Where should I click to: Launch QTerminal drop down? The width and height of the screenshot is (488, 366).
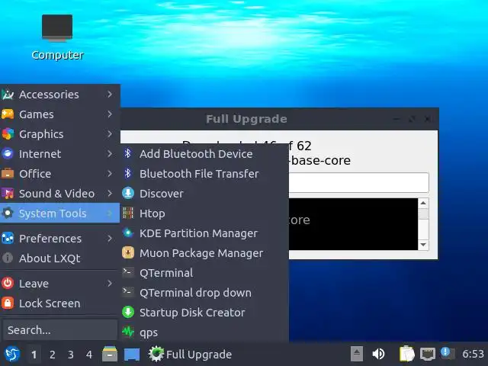tap(205, 293)
